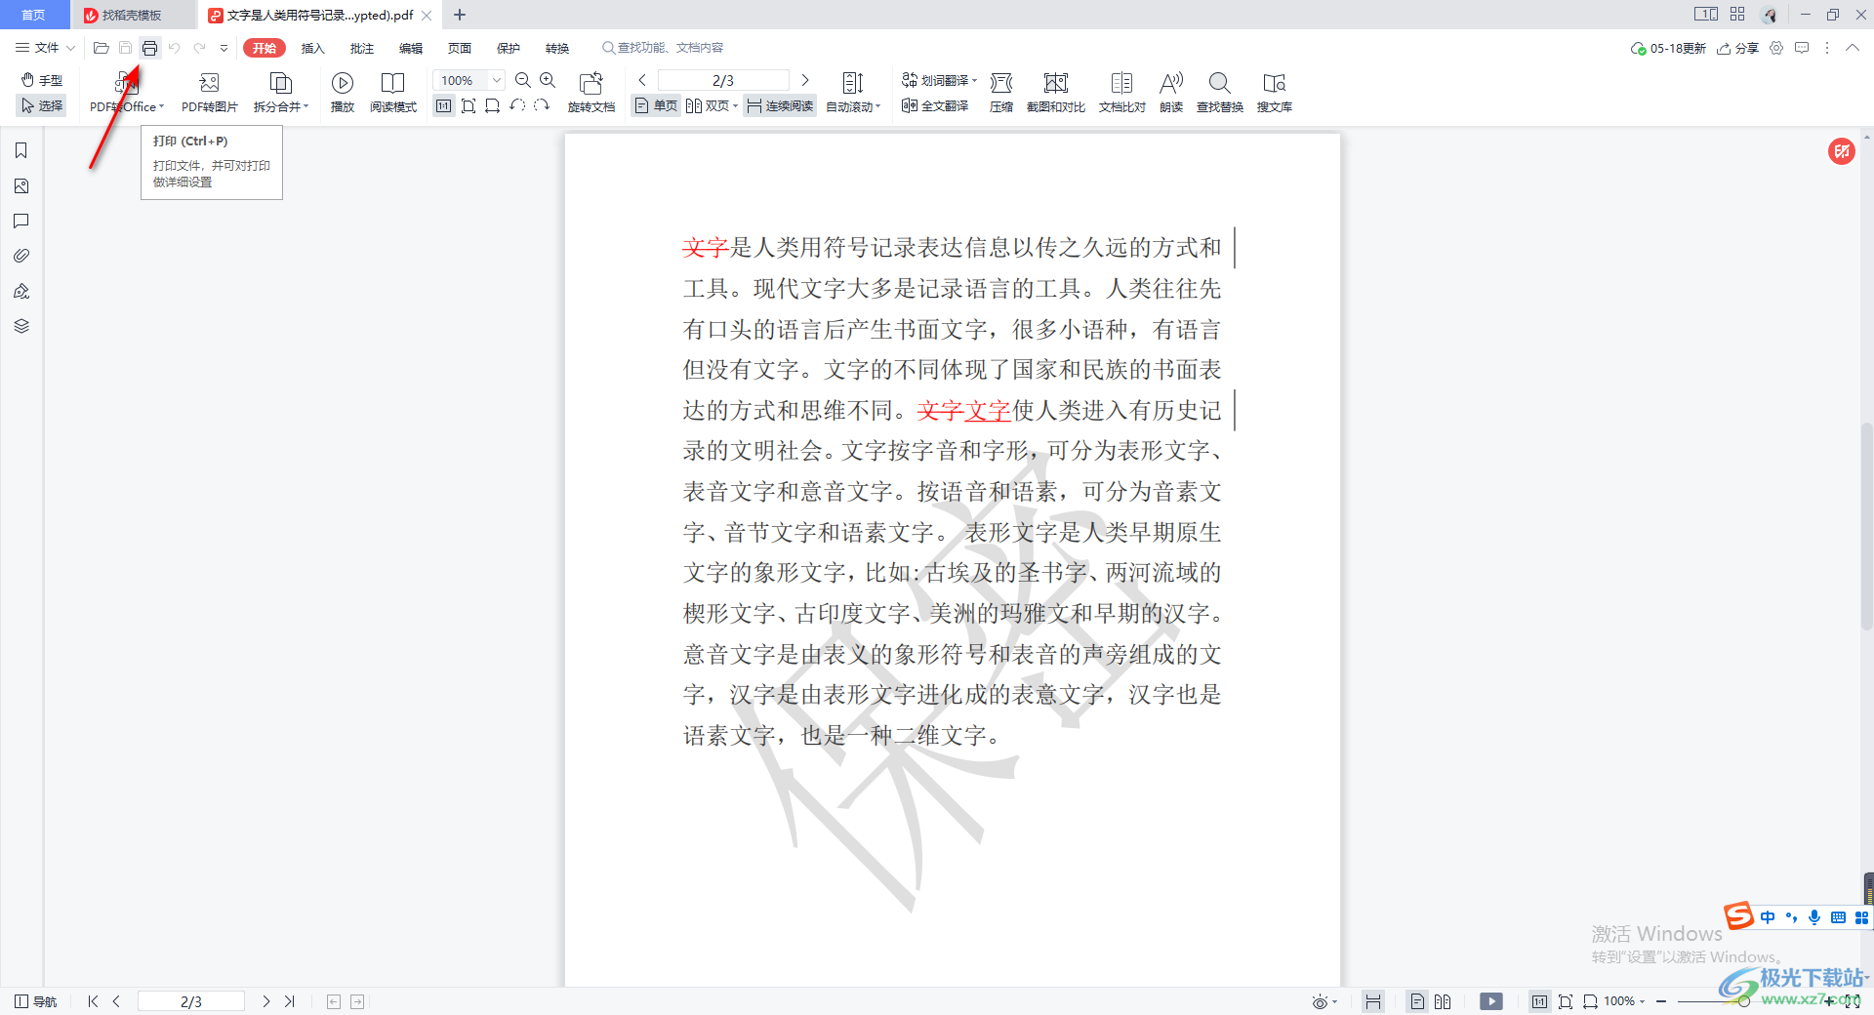Add a new tab with plus button
Viewport: 1874px width, 1015px height.
[460, 15]
